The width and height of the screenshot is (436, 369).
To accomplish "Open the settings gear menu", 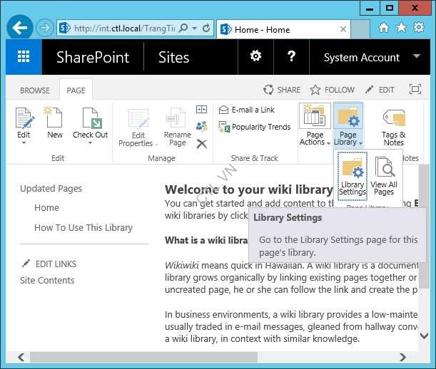I will [255, 57].
